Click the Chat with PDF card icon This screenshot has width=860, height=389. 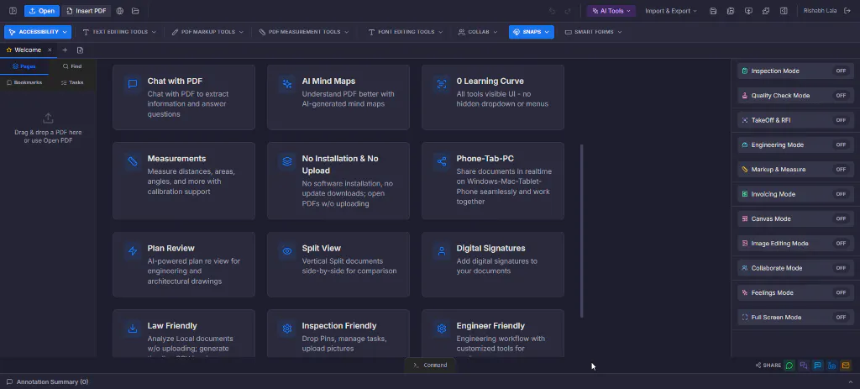click(132, 84)
